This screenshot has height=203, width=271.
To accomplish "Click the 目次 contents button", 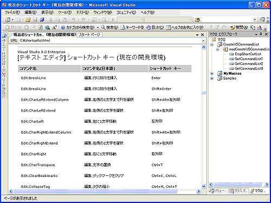I will [155, 28].
